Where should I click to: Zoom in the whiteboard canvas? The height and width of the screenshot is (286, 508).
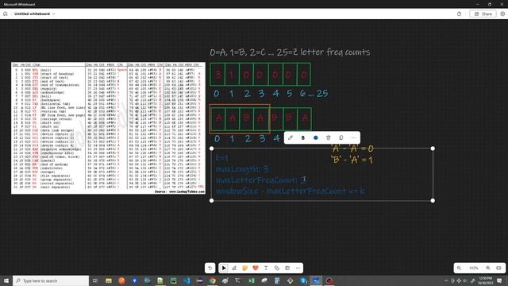point(488,269)
